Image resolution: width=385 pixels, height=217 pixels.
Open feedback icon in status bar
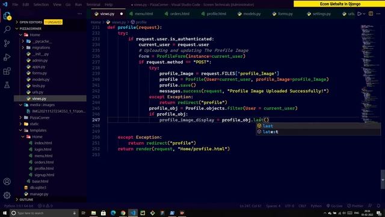pos(370,206)
